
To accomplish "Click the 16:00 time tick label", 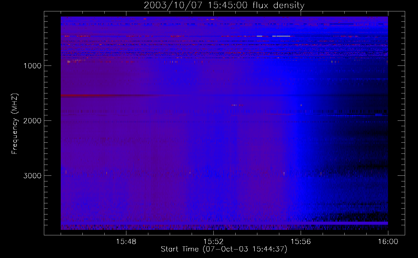I will pyautogui.click(x=388, y=242).
